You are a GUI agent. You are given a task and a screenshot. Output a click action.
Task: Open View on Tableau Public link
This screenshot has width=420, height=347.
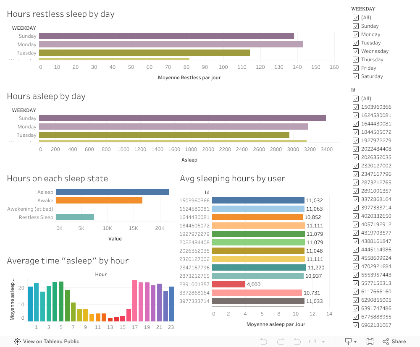(x=51, y=342)
